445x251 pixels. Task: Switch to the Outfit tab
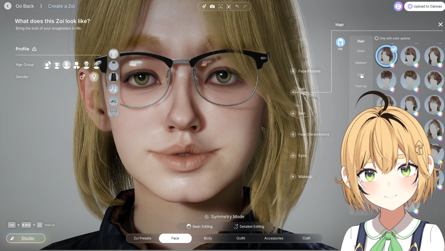tap(241, 238)
